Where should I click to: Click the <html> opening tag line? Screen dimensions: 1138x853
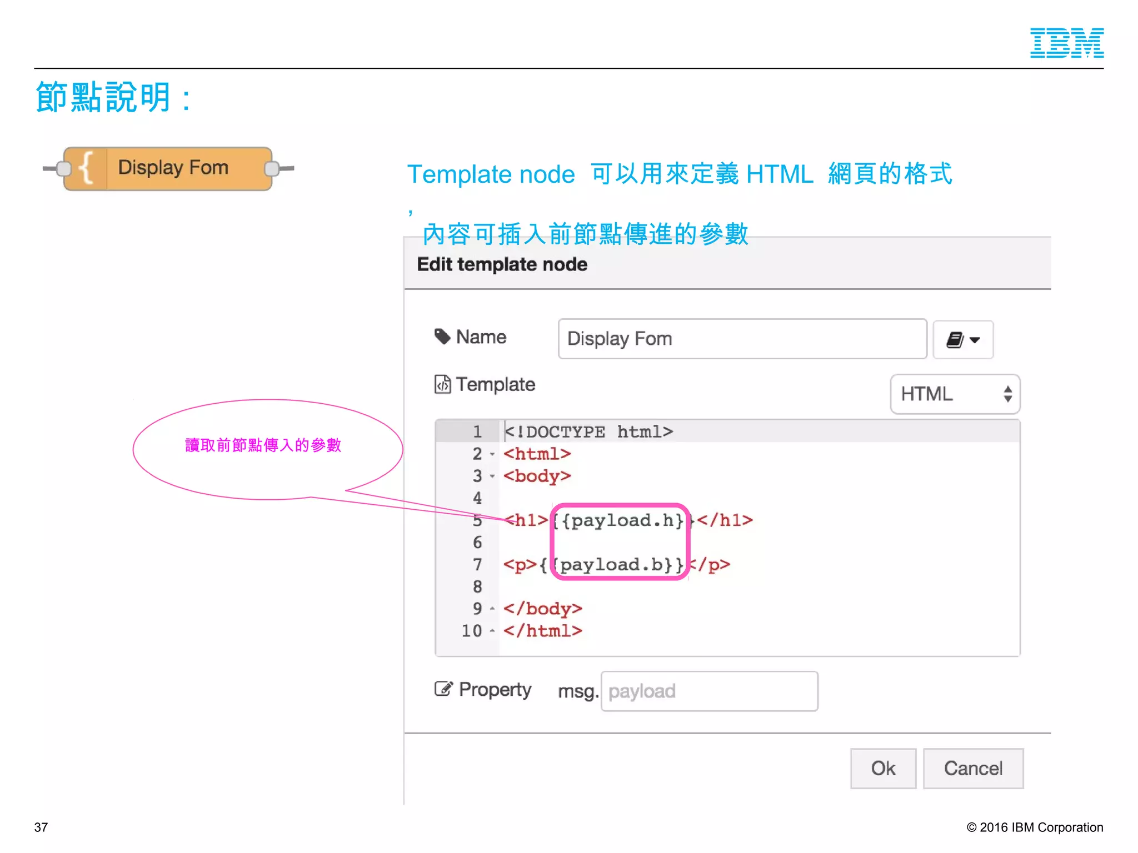click(x=537, y=454)
